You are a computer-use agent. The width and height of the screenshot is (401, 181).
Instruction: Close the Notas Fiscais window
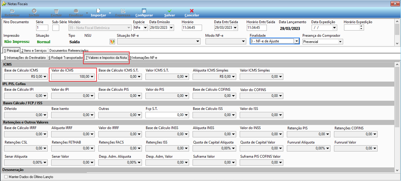(395, 3)
